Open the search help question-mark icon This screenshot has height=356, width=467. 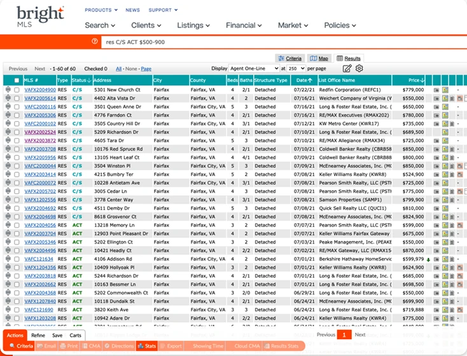[x=95, y=41]
